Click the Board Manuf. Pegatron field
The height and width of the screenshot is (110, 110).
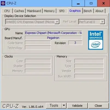tap(53, 38)
